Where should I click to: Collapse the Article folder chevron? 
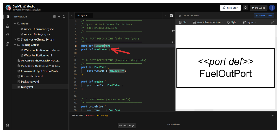(x=15, y=24)
